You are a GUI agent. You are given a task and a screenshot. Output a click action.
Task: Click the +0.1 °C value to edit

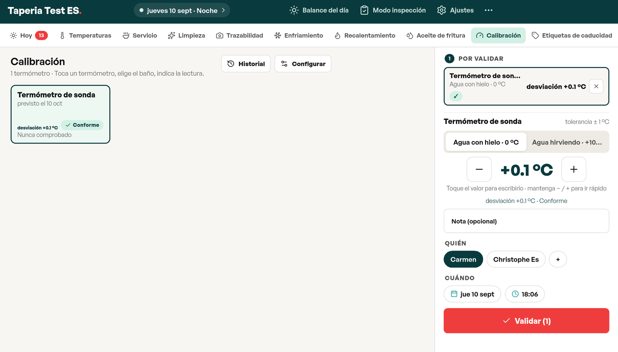[x=526, y=170]
